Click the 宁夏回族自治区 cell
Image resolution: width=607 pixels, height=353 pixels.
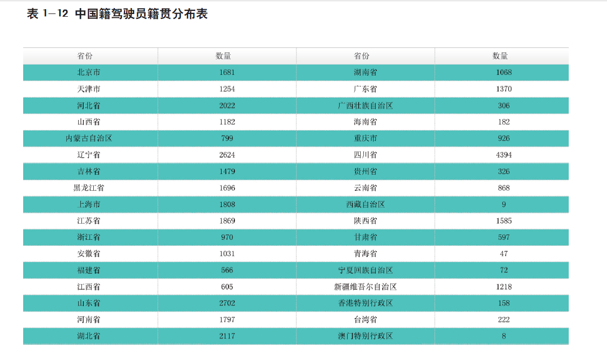click(x=365, y=270)
